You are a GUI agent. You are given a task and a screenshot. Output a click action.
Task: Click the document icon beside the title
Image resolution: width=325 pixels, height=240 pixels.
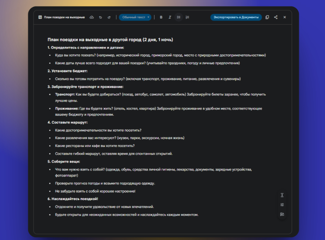pyautogui.click(x=40, y=17)
